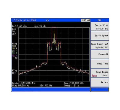This screenshot has width=120, height=110.
Task: Click the Sweep: 1.51 s readout
Action: click(x=71, y=85)
